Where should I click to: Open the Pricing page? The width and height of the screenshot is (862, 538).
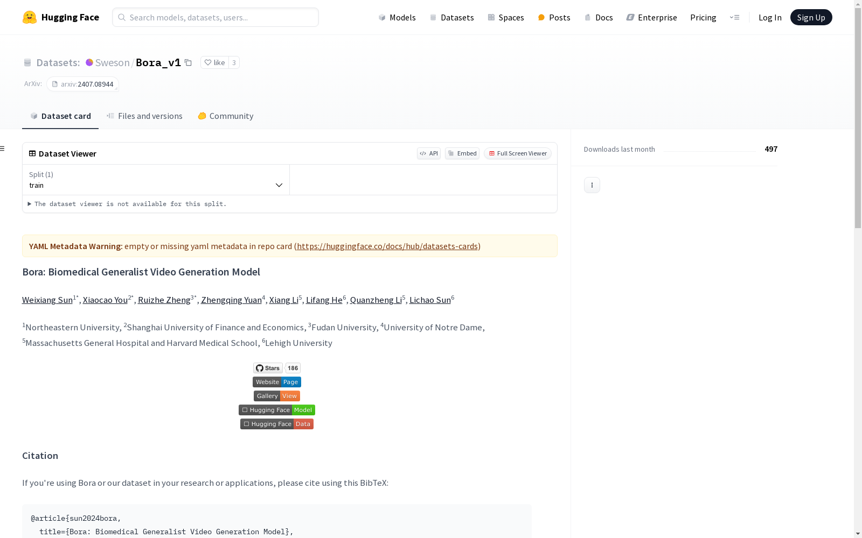(x=703, y=17)
